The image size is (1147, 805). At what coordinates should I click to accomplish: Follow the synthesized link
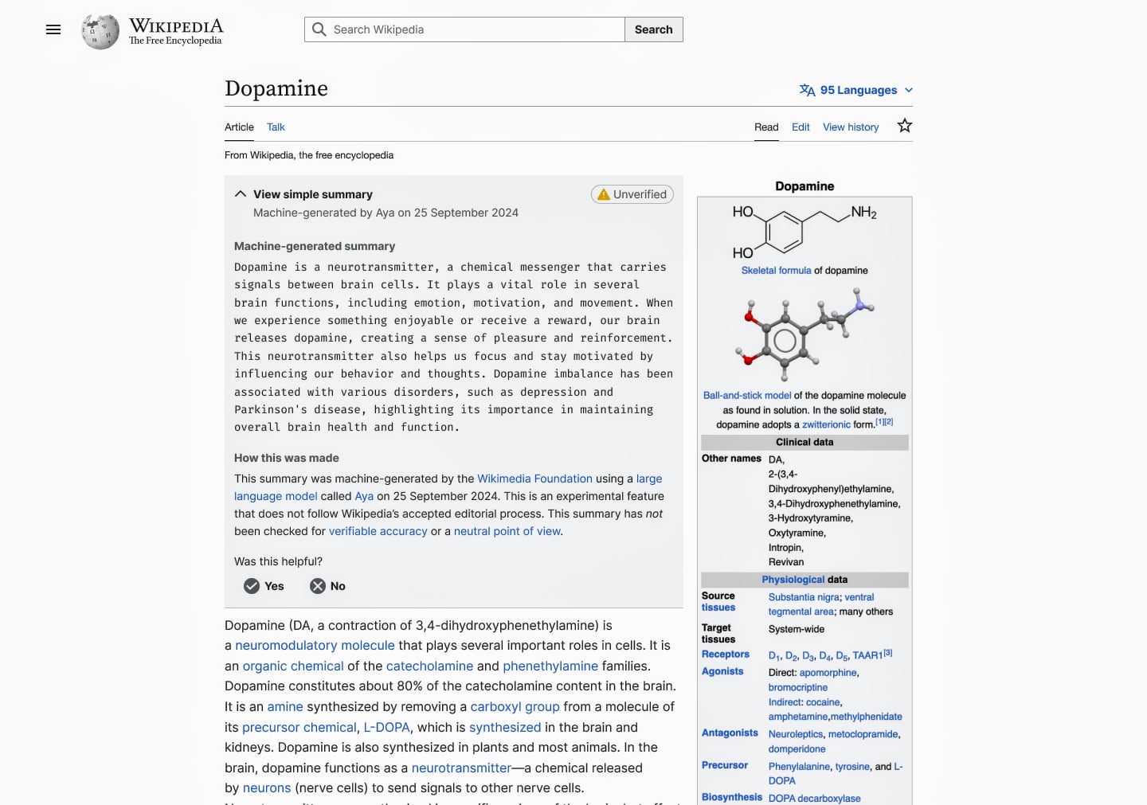point(505,727)
